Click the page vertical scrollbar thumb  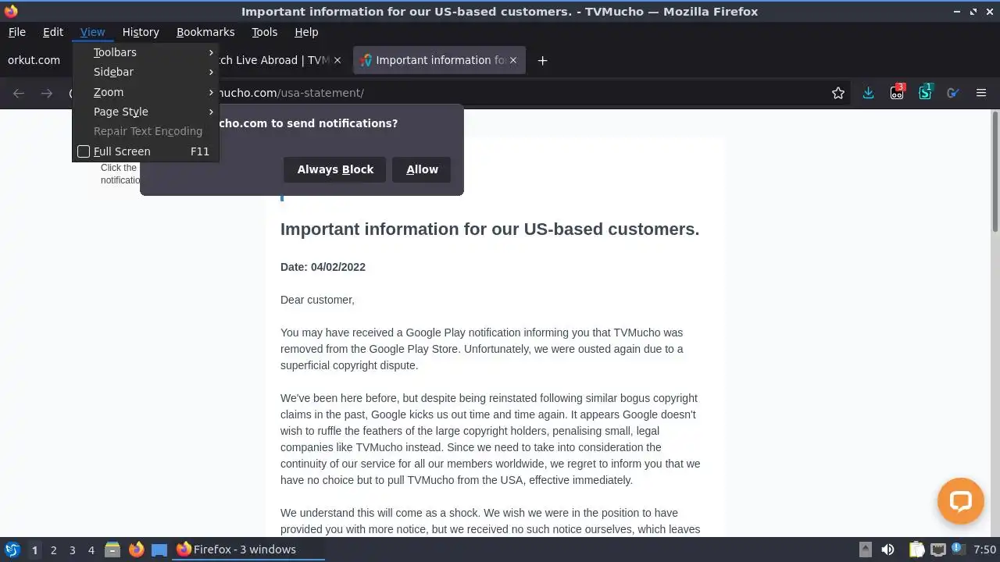[x=995, y=172]
